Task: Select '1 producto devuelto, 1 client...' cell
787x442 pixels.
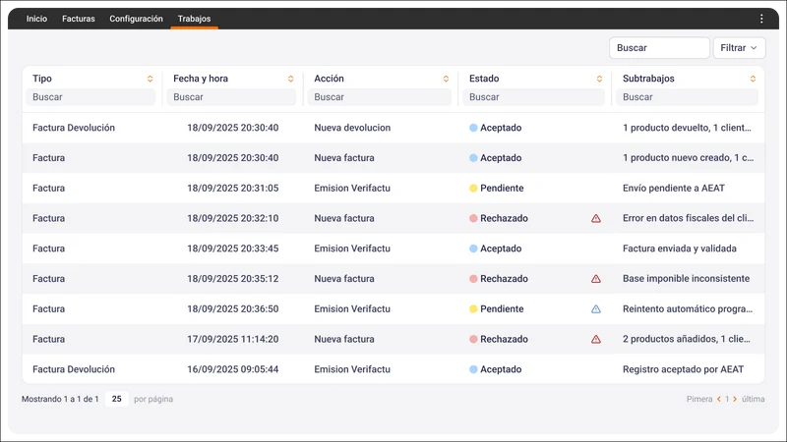Action: [x=687, y=128]
